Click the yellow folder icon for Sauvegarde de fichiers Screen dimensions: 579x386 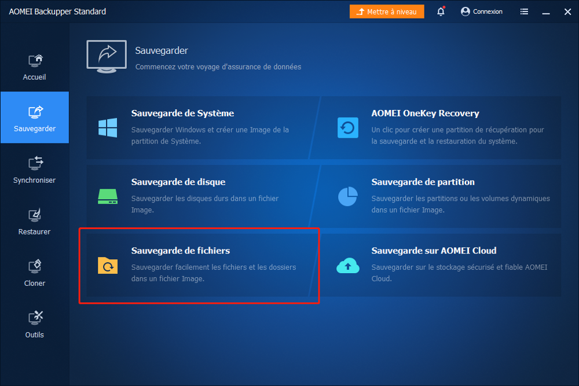coord(108,265)
